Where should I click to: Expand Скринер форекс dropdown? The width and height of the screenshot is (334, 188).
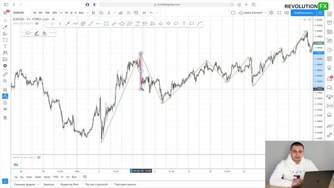[38, 184]
